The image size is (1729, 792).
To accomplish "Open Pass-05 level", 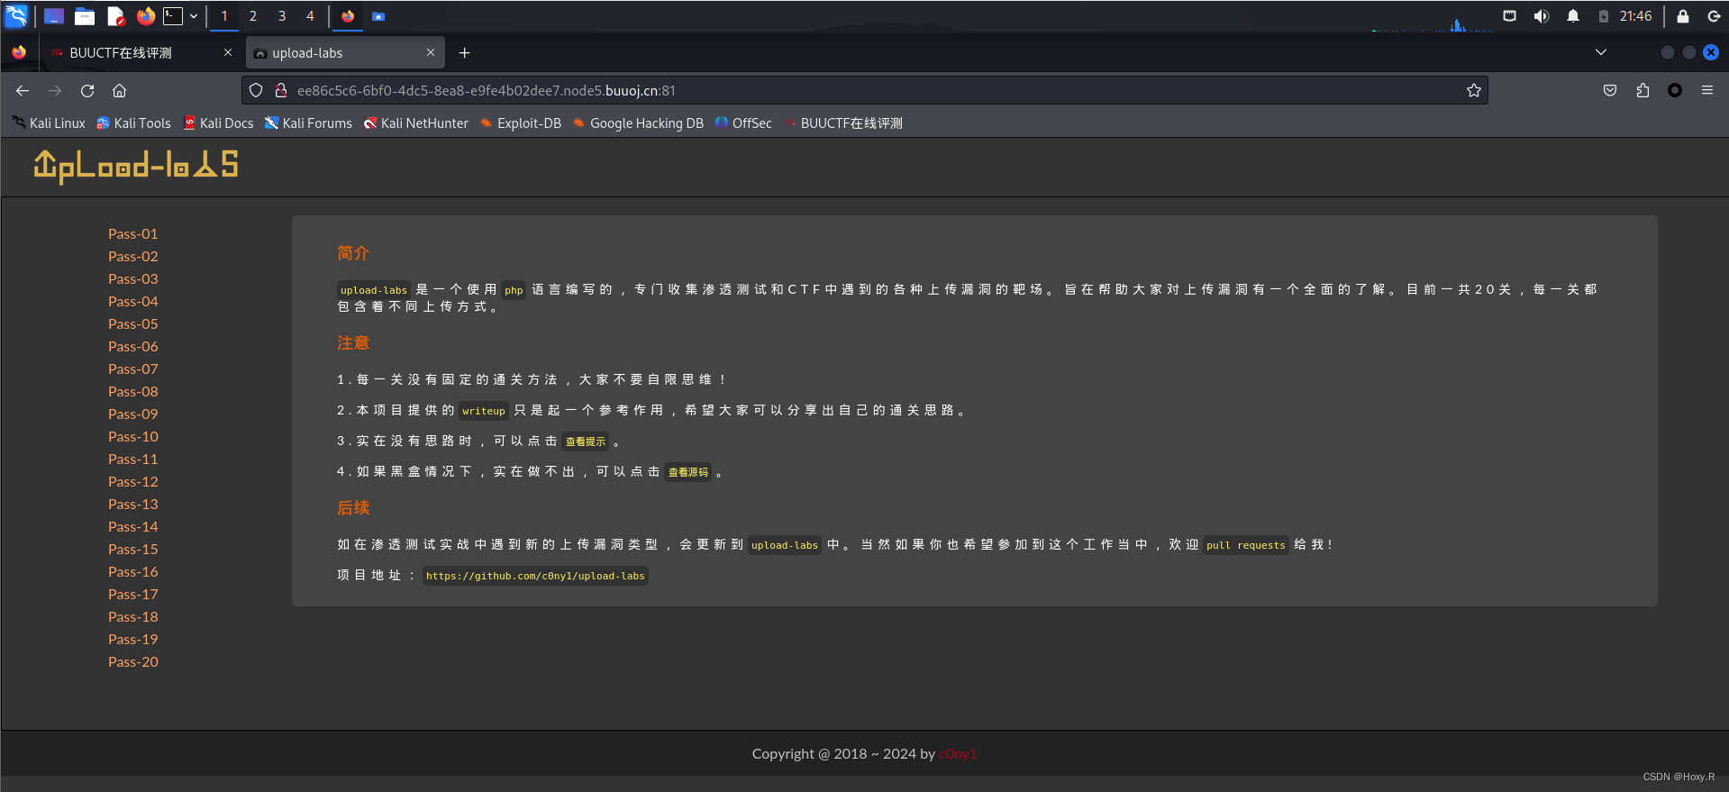I will coord(133,323).
